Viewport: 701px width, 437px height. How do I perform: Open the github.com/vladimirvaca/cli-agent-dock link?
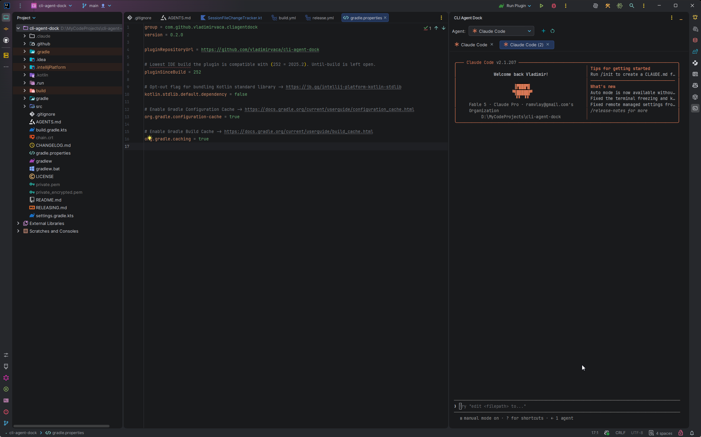pos(260,49)
